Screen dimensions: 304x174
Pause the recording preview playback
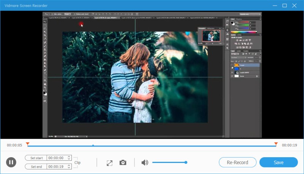pos(11,163)
